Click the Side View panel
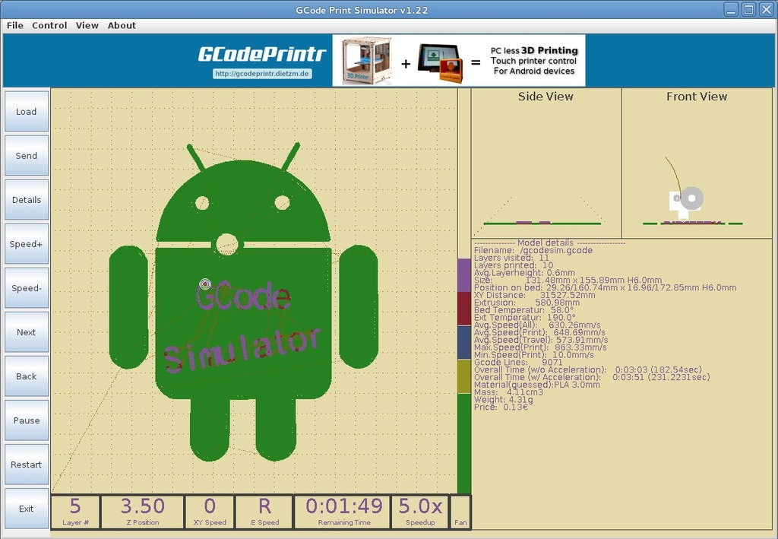Screen dimensions: 778x539 (x=546, y=163)
